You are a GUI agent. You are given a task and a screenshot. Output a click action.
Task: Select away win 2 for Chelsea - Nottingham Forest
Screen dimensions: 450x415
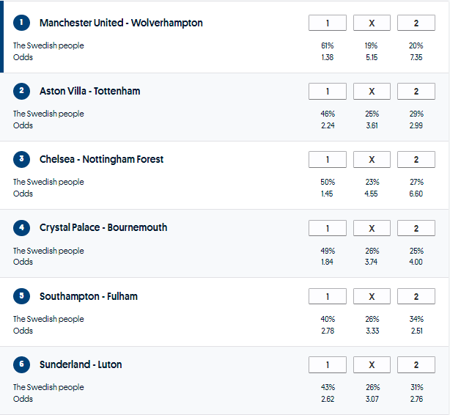416,160
